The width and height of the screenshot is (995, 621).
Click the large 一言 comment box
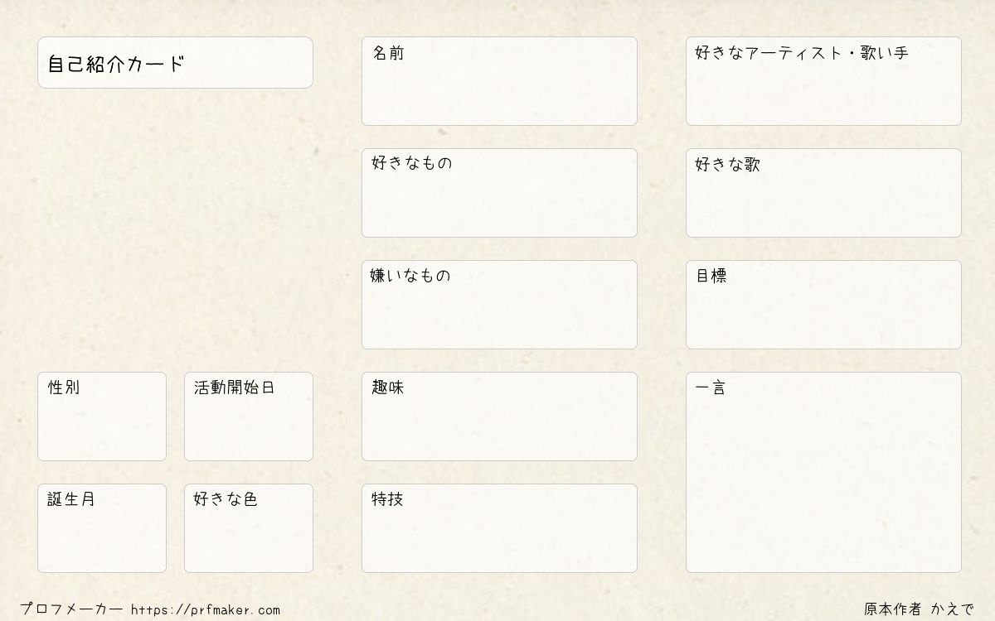pyautogui.click(x=823, y=480)
